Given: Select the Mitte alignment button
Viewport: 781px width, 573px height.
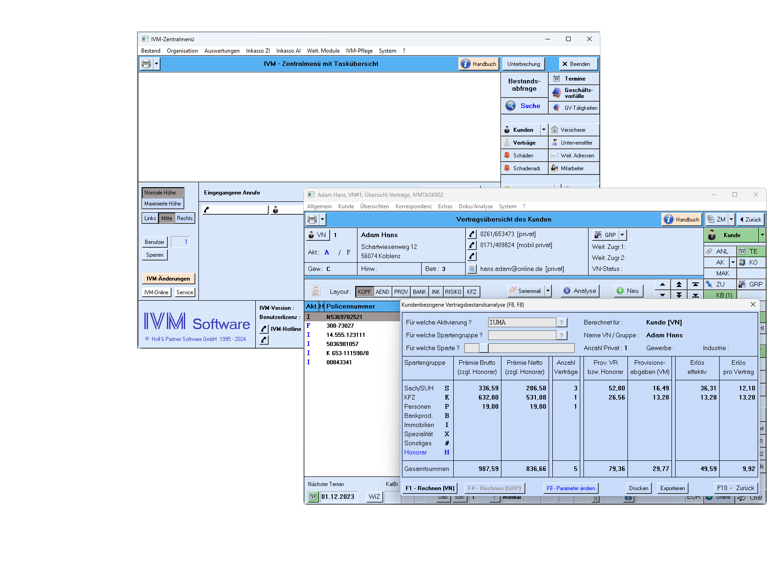Looking at the screenshot, I should tap(167, 218).
